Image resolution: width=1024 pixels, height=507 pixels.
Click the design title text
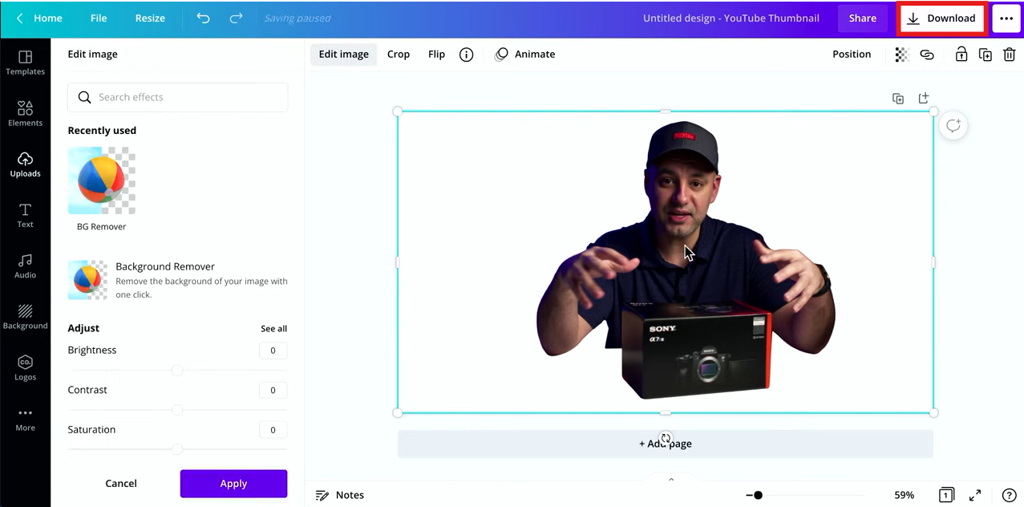tap(731, 18)
